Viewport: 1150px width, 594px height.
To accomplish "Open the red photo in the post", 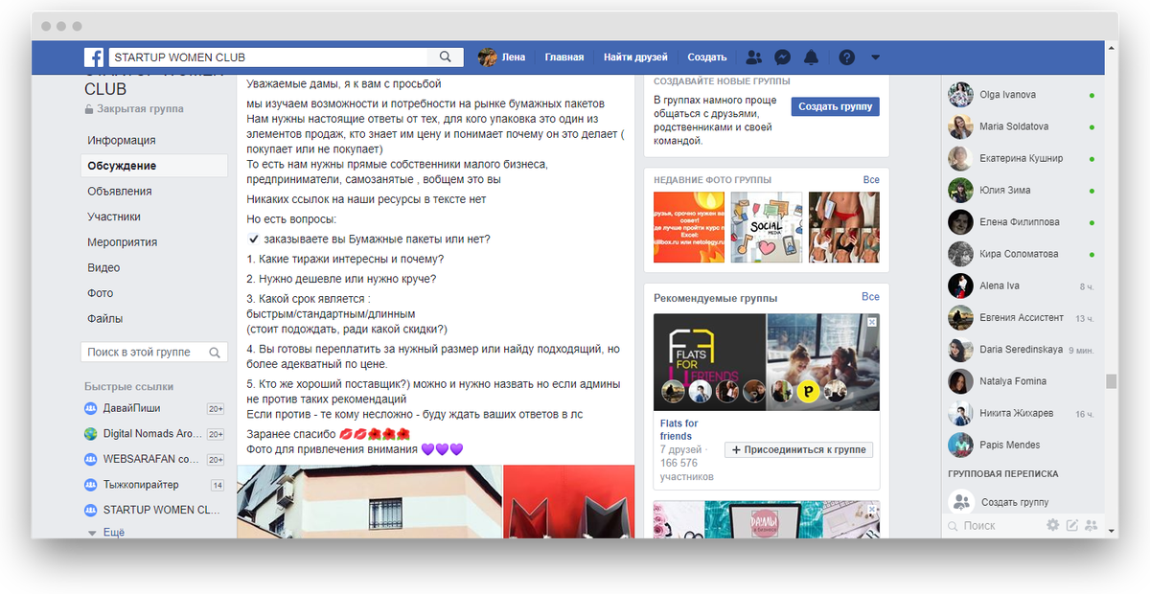I will click(x=568, y=501).
